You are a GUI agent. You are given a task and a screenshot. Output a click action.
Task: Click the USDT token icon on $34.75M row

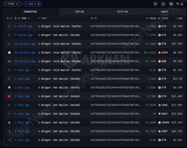[159, 131]
